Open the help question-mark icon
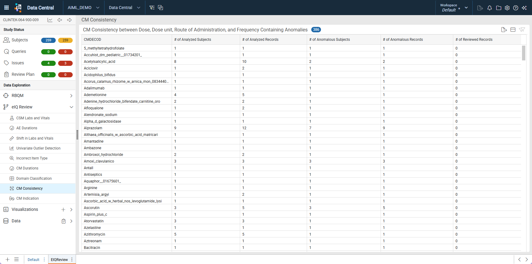Screen dimensions: 532x264 click(516, 8)
